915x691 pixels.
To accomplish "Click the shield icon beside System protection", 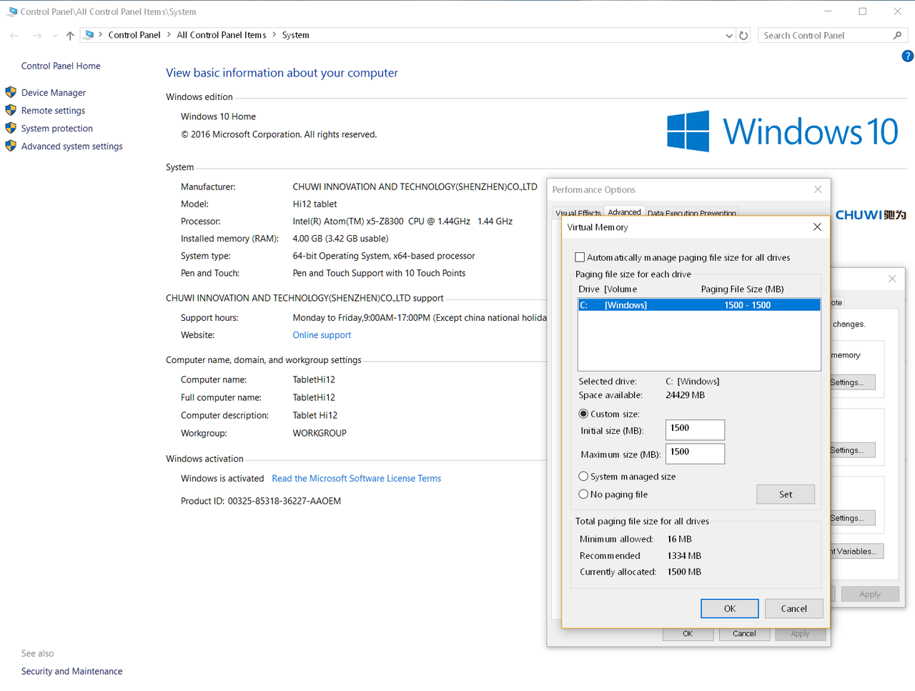I will (11, 128).
